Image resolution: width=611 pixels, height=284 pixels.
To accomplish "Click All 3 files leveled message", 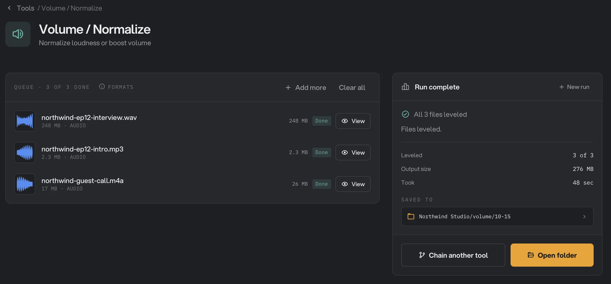I will [x=440, y=114].
